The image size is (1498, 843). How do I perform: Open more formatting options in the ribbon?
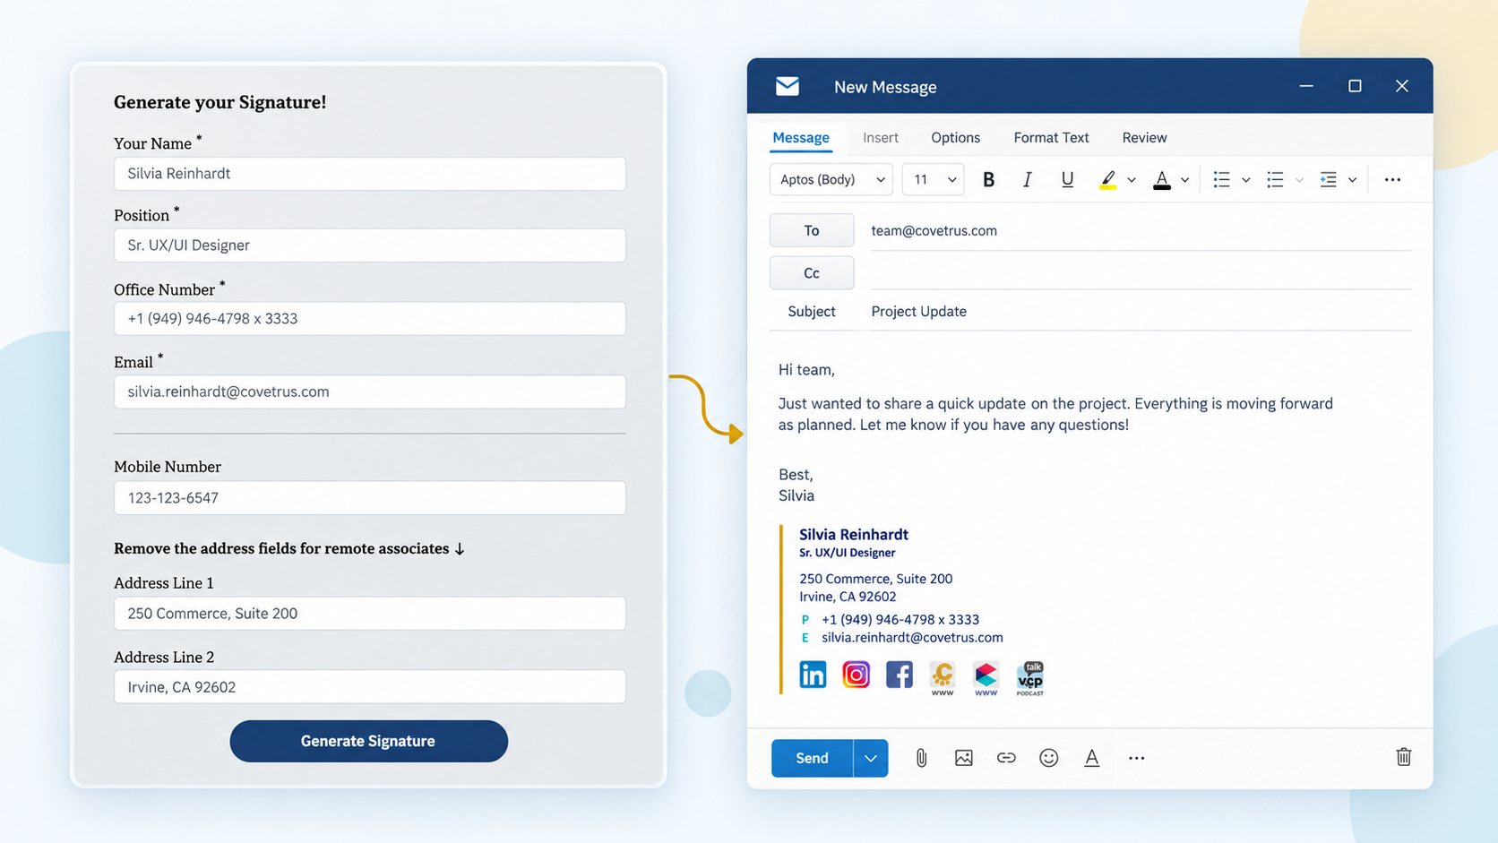coord(1392,180)
